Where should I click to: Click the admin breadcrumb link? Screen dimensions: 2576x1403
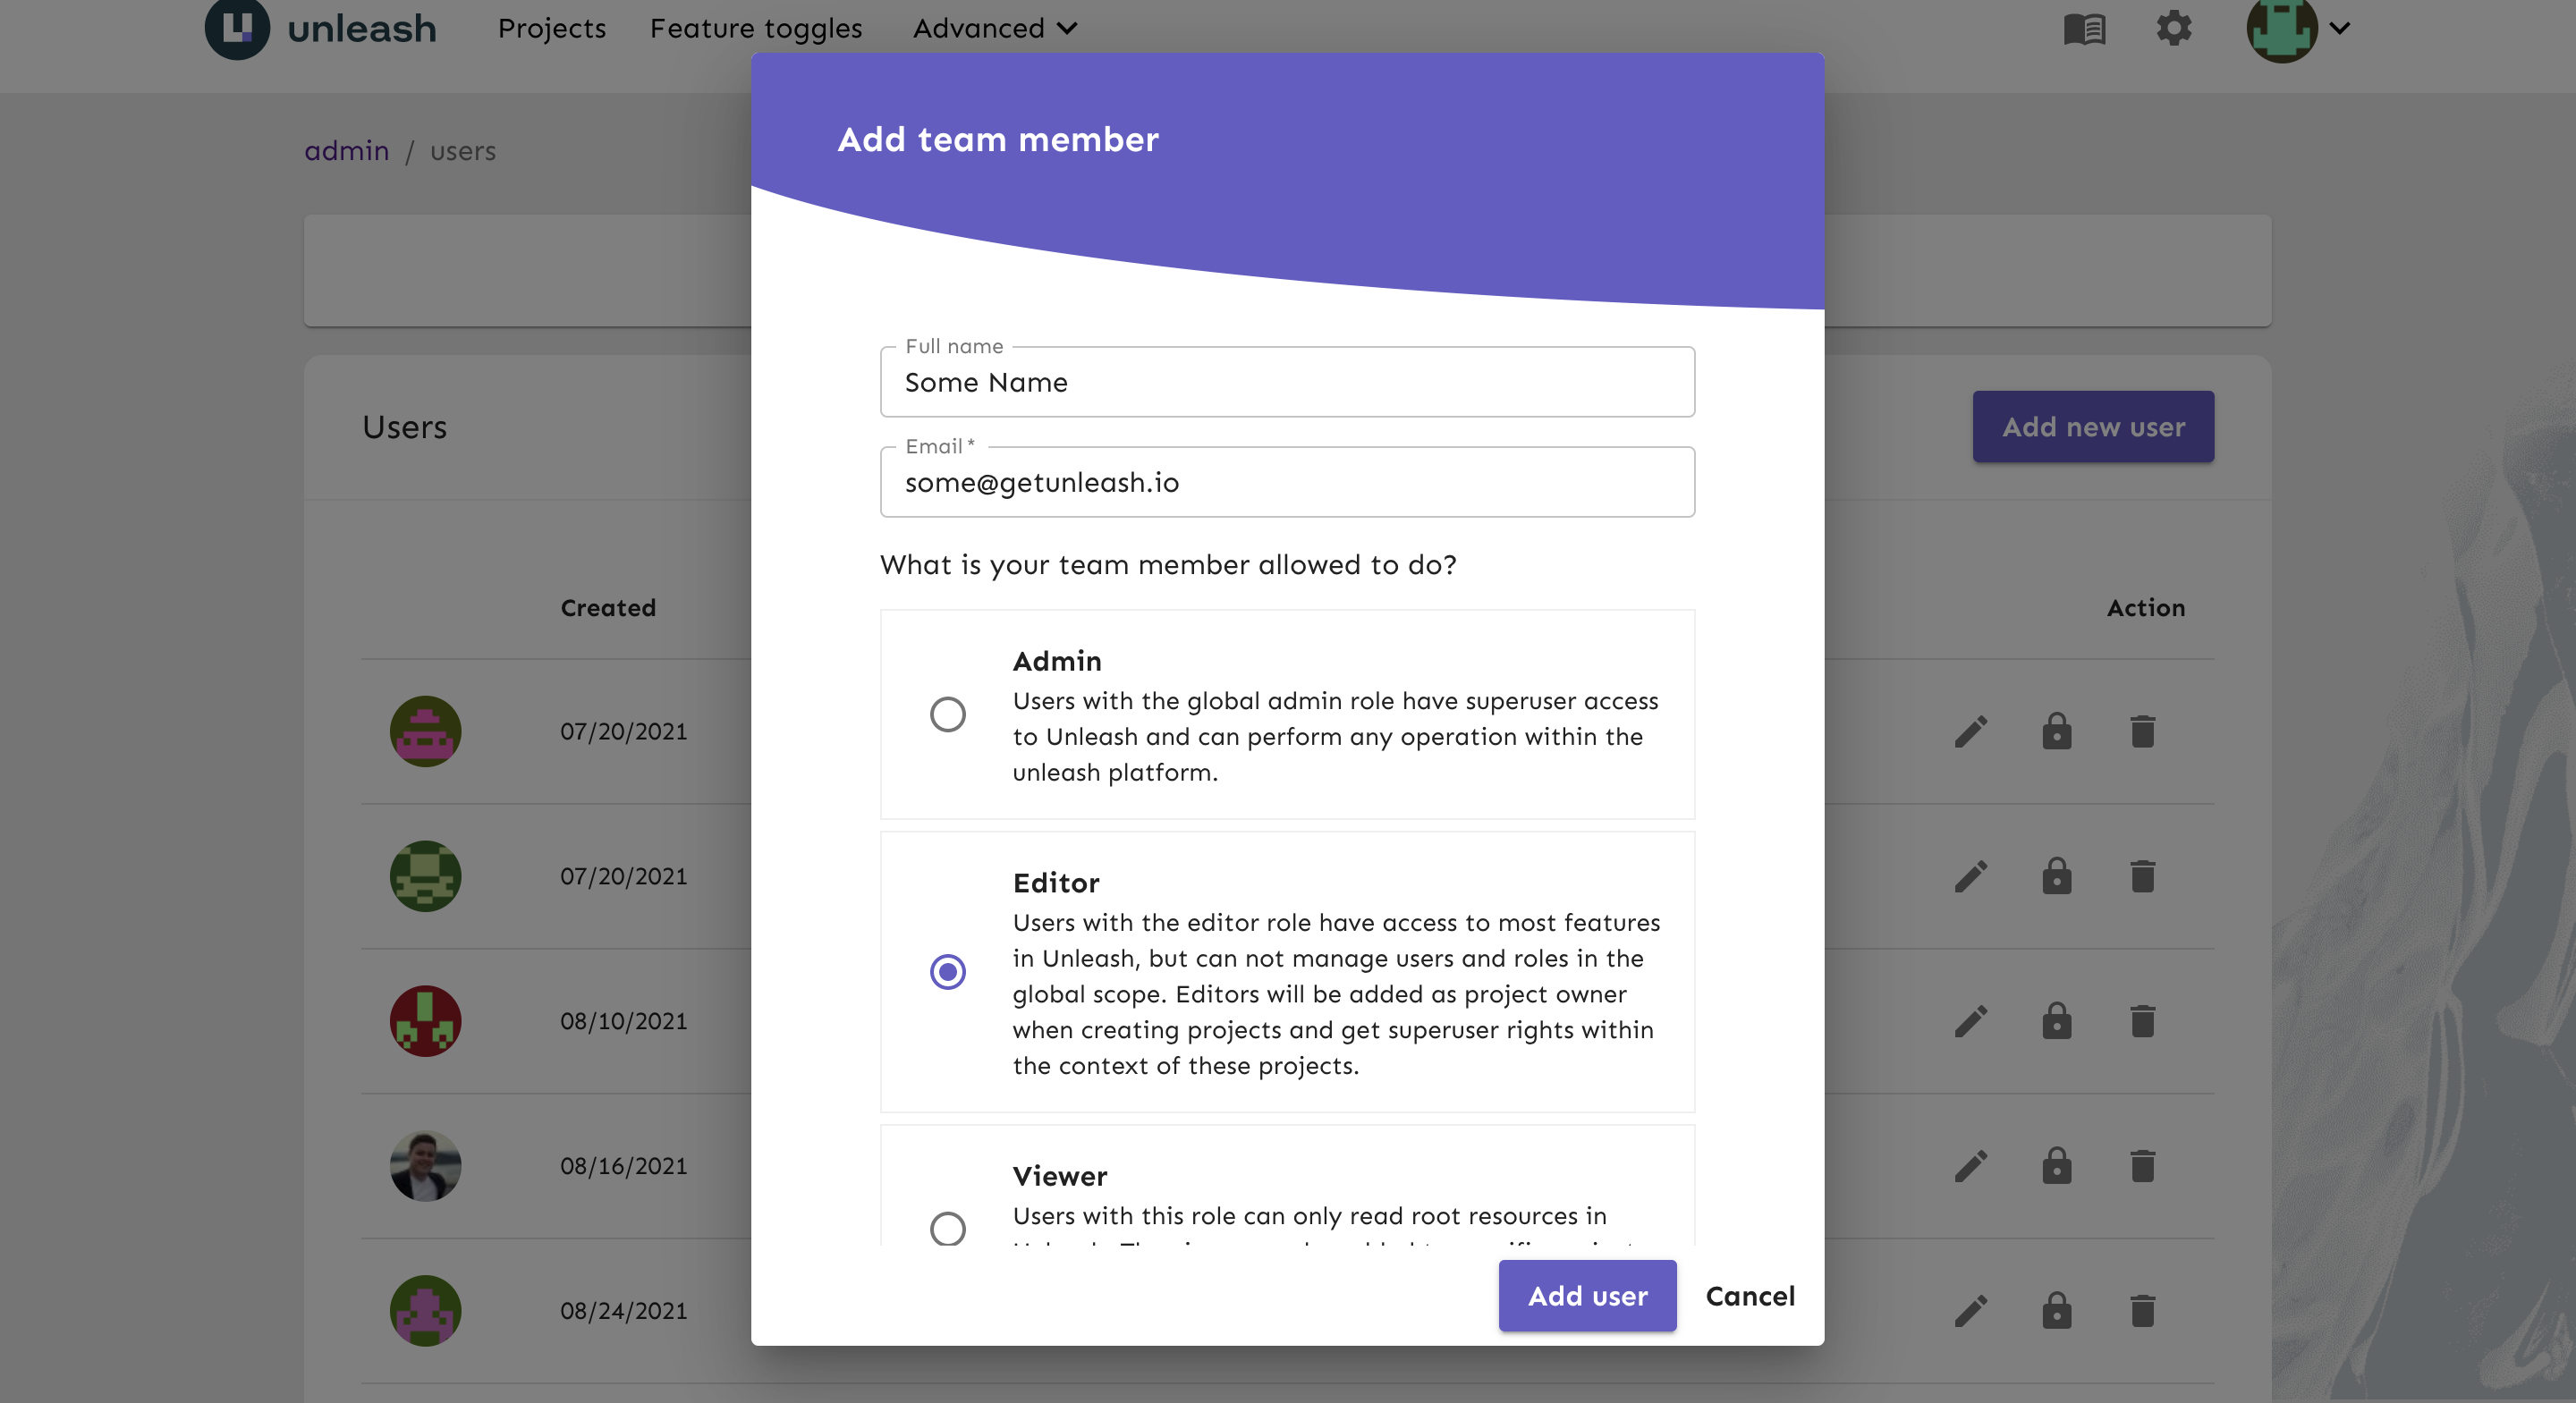346,151
